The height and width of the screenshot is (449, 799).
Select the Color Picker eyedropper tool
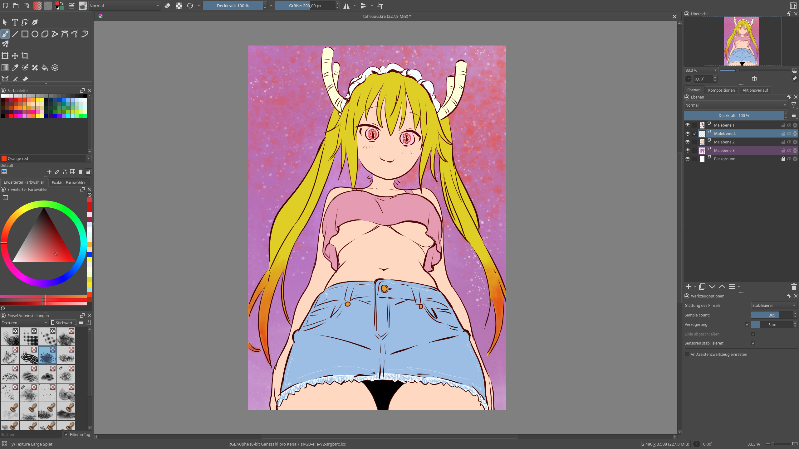point(15,68)
